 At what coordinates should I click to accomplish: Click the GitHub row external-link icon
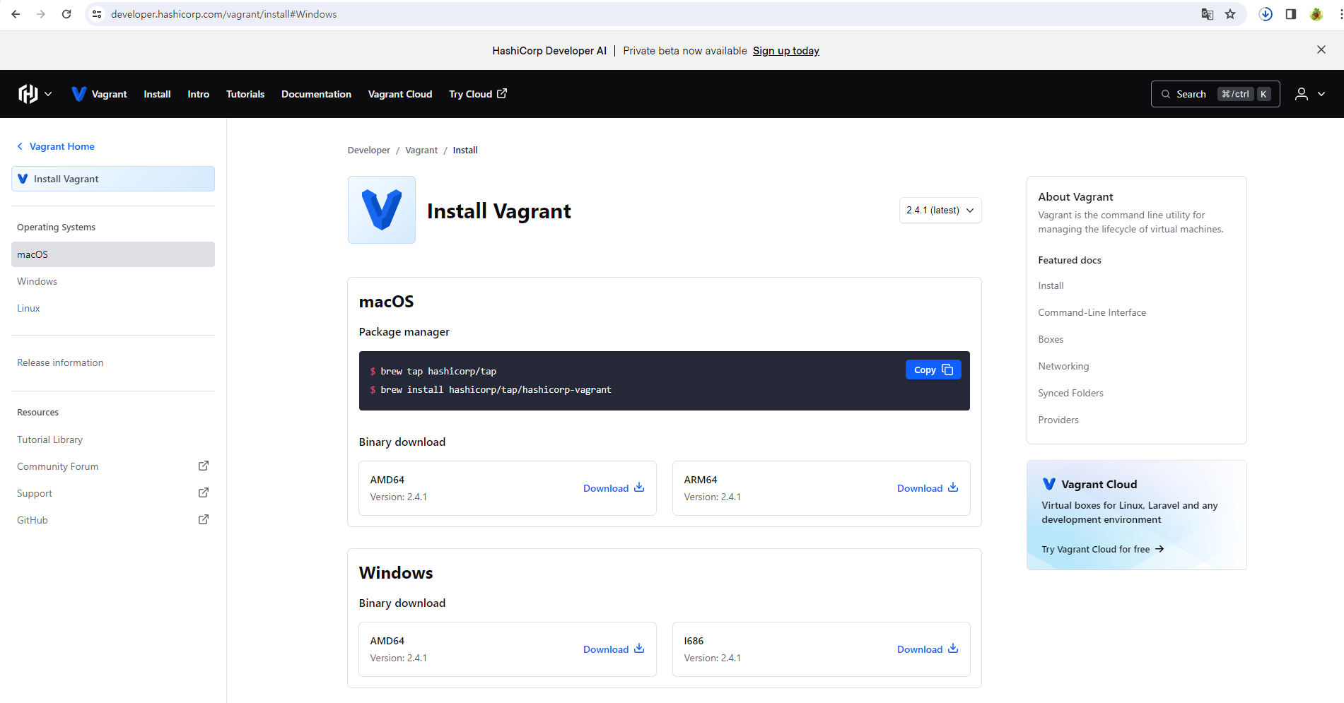pos(204,519)
